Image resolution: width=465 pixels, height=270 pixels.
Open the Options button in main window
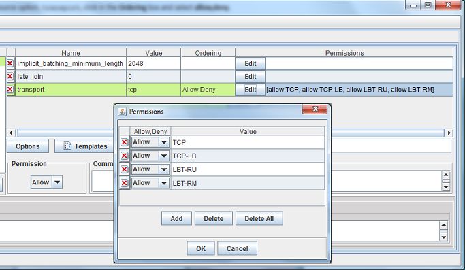coord(28,146)
